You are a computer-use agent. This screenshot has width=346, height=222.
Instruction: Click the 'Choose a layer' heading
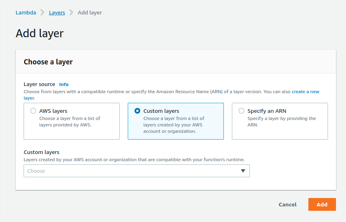click(x=48, y=62)
